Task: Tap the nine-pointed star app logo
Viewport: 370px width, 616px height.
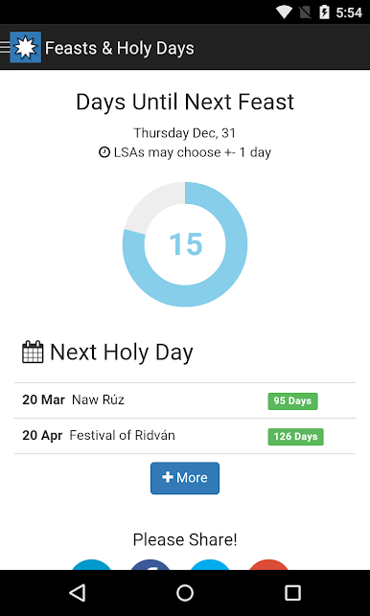Action: (26, 47)
